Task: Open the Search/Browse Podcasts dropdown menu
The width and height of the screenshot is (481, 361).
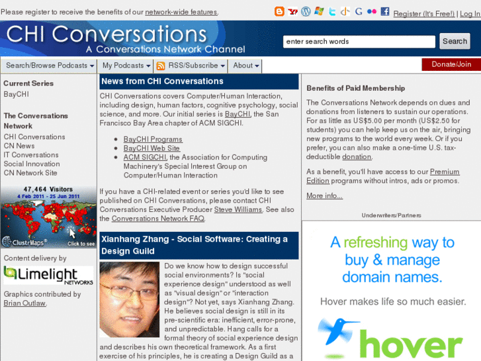Action: (50, 66)
